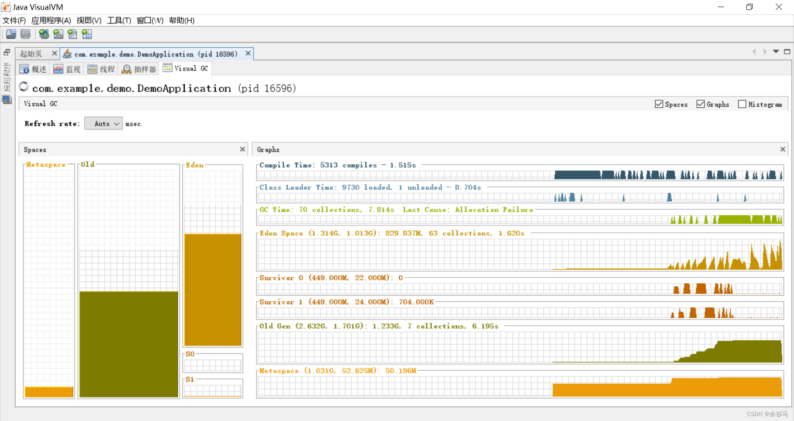Collapse the 应用程序 sidebar panel tab
This screenshot has height=421, width=794.
point(7,78)
